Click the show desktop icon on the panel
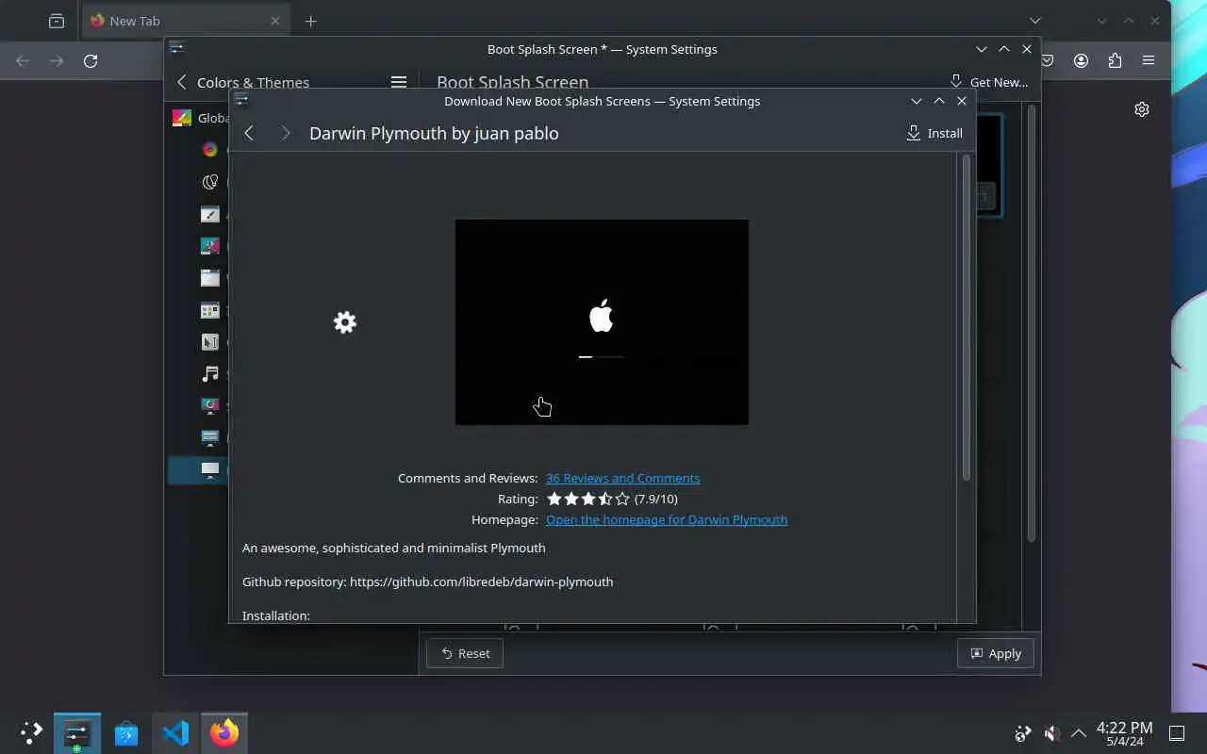The image size is (1207, 754). 1177,733
